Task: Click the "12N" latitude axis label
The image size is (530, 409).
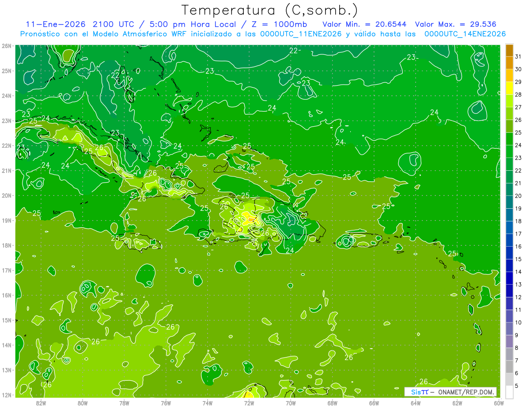Action: pyautogui.click(x=6, y=395)
